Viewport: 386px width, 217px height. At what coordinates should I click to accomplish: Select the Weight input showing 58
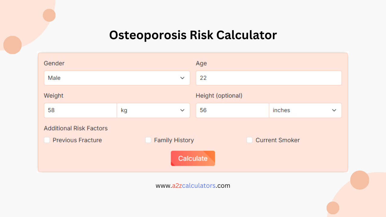point(80,110)
